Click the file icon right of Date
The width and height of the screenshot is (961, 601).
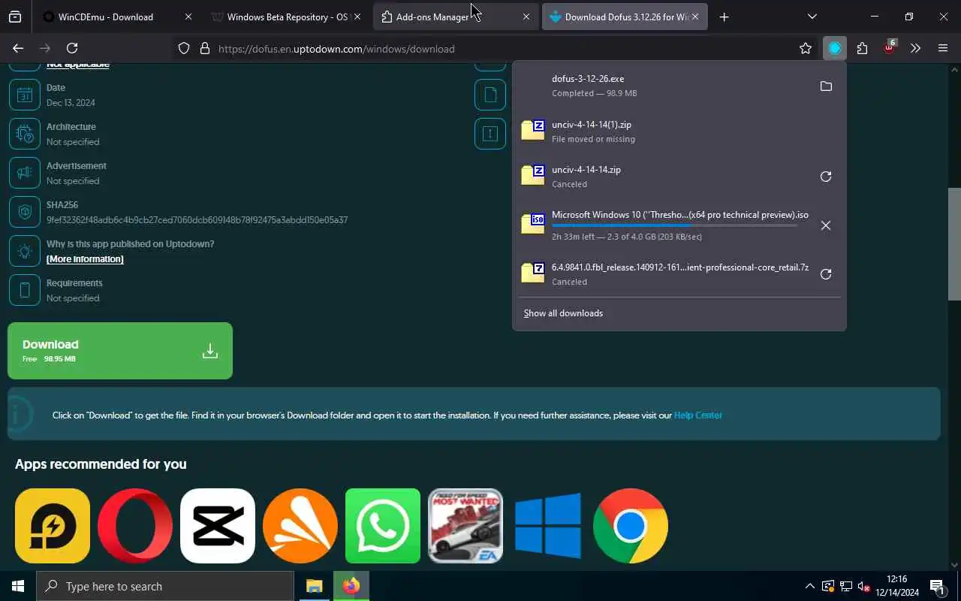point(490,95)
